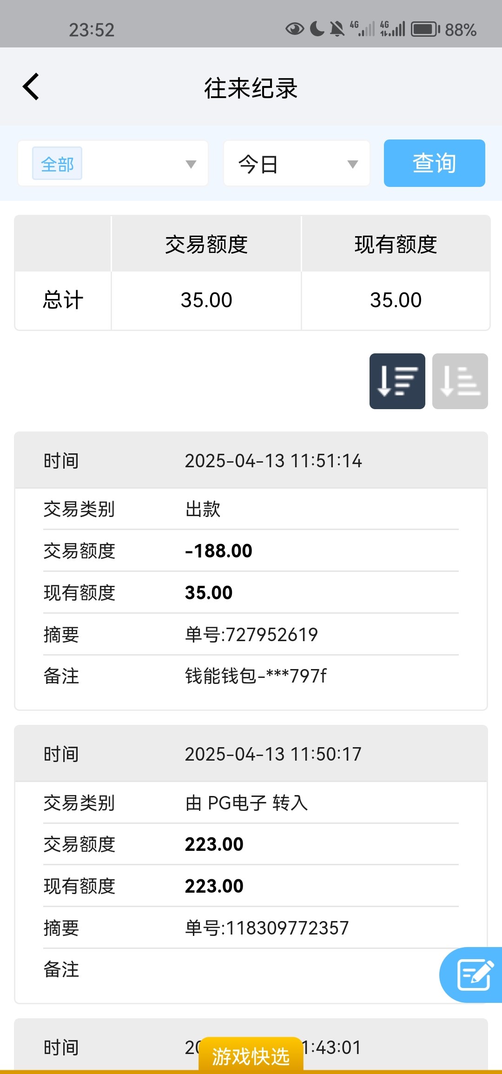Click the 全部 selected filter tag
Screen dimensions: 502x1074
pyautogui.click(x=57, y=164)
